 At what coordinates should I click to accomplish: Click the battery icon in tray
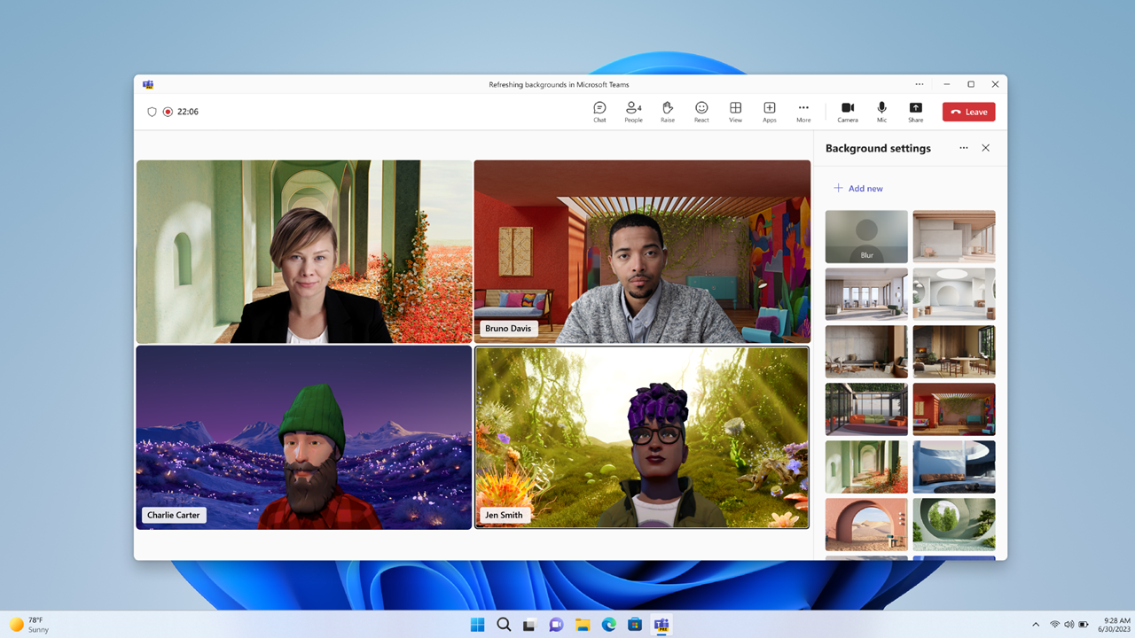click(1084, 625)
